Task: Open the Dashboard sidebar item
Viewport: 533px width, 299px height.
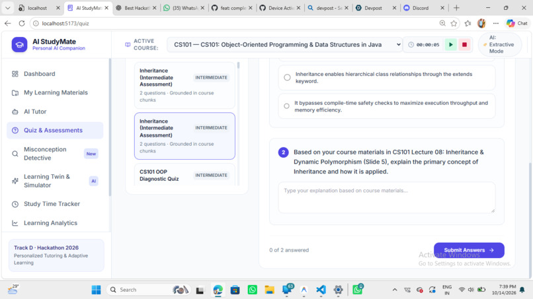Action: tap(55, 74)
